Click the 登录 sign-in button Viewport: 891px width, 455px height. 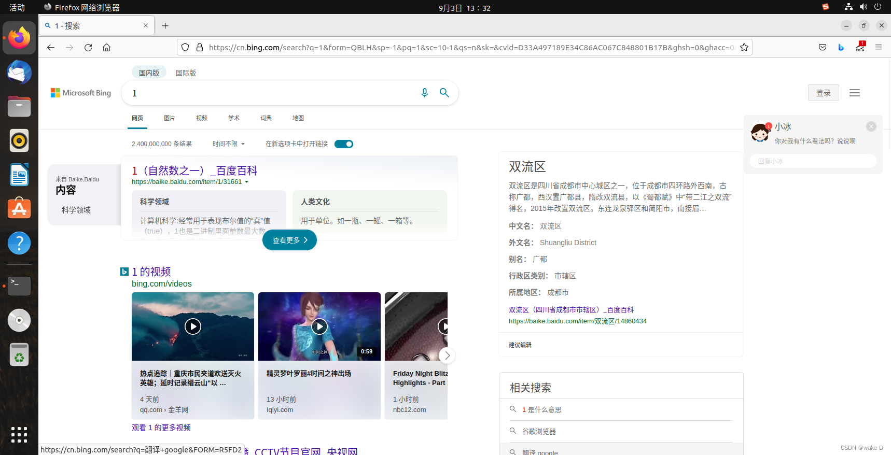824,93
